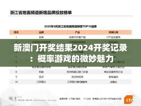Image resolution: width=141 pixels, height=106 pixels.
Task: Click the orange ctr logo
Action: [129, 99]
